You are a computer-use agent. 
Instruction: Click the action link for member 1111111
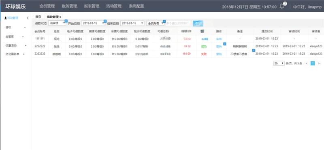click(219, 39)
